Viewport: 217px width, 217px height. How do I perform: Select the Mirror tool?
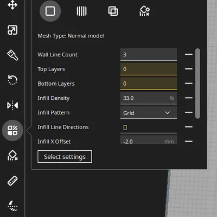coord(12,105)
